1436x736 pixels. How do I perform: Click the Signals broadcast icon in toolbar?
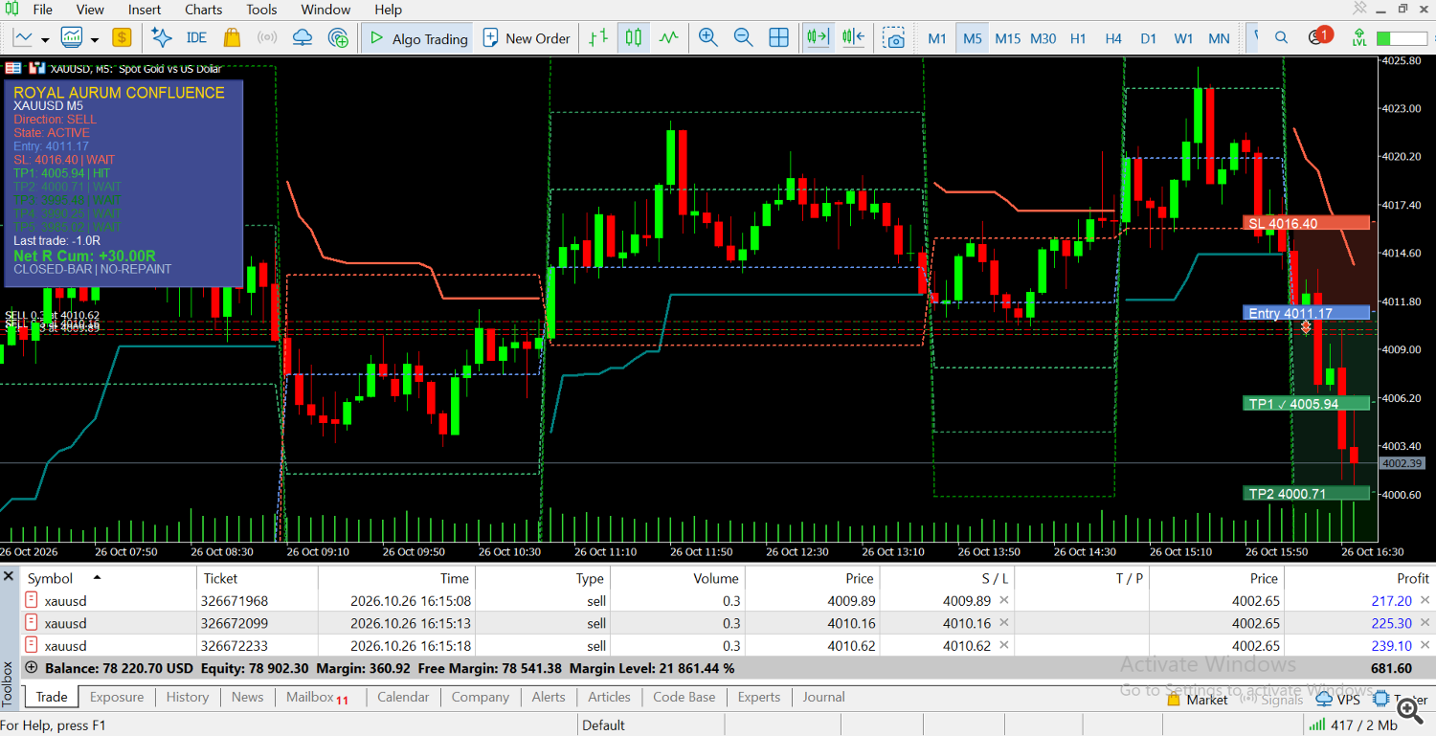(267, 38)
